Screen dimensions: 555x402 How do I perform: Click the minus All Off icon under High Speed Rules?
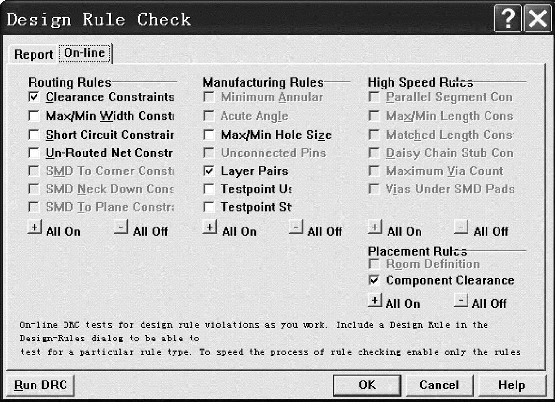click(x=461, y=227)
